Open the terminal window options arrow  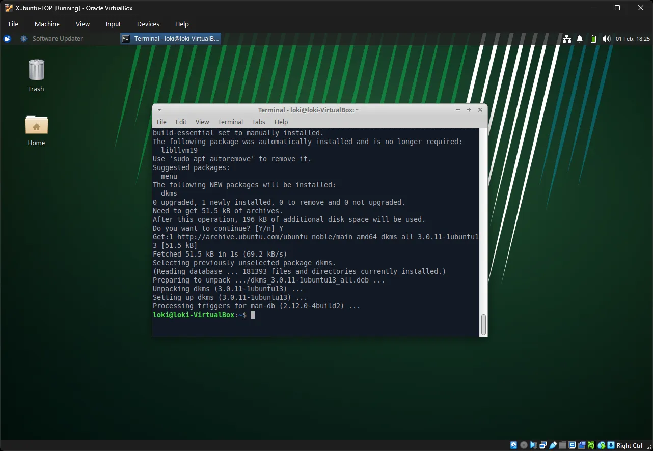[x=159, y=109]
